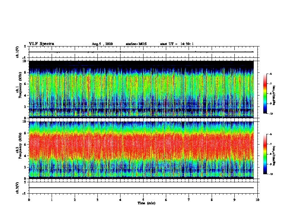Select the ch.2 "Frequency (kHz)" axis label
This screenshot has width=290, height=224.
tap(21, 146)
